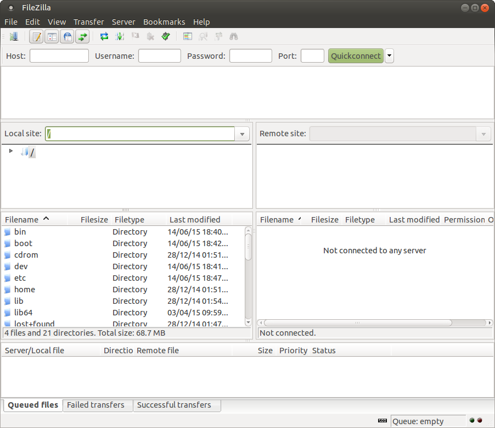The image size is (495, 428).
Task: Toggle processing of the transfer queue
Action: [120, 36]
